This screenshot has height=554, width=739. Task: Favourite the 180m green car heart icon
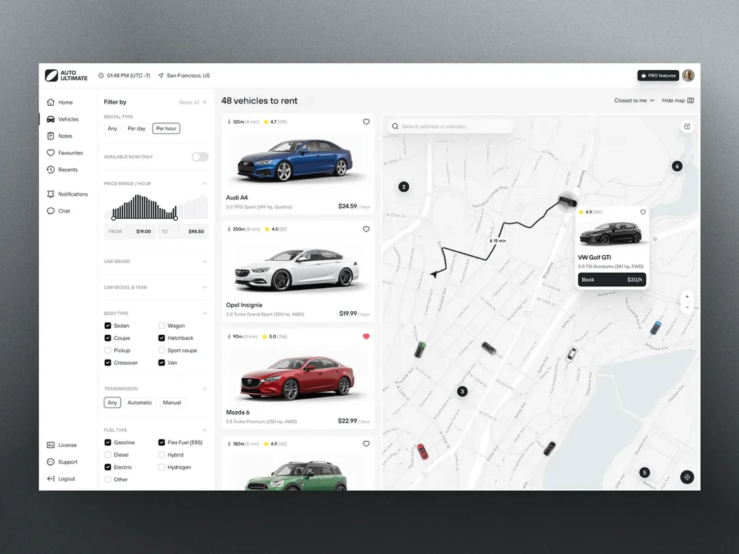coord(366,444)
